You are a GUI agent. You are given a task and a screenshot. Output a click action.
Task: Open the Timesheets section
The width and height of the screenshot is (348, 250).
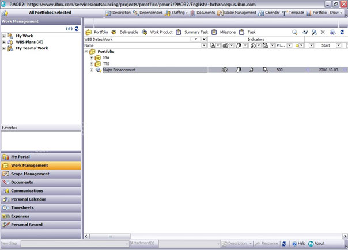41,207
